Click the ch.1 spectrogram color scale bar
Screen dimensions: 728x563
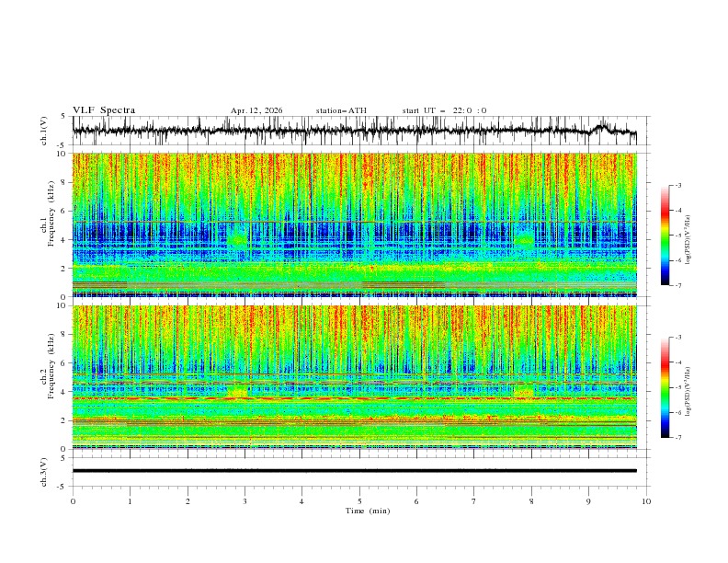(665, 236)
